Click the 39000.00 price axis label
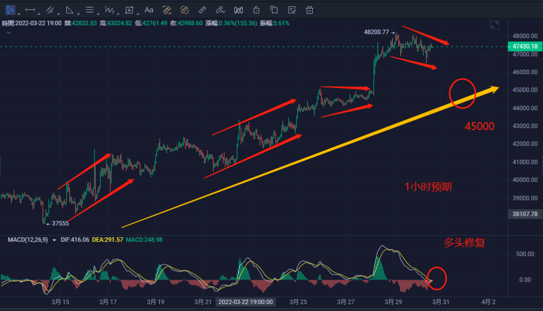The width and height of the screenshot is (543, 311). coord(525,198)
